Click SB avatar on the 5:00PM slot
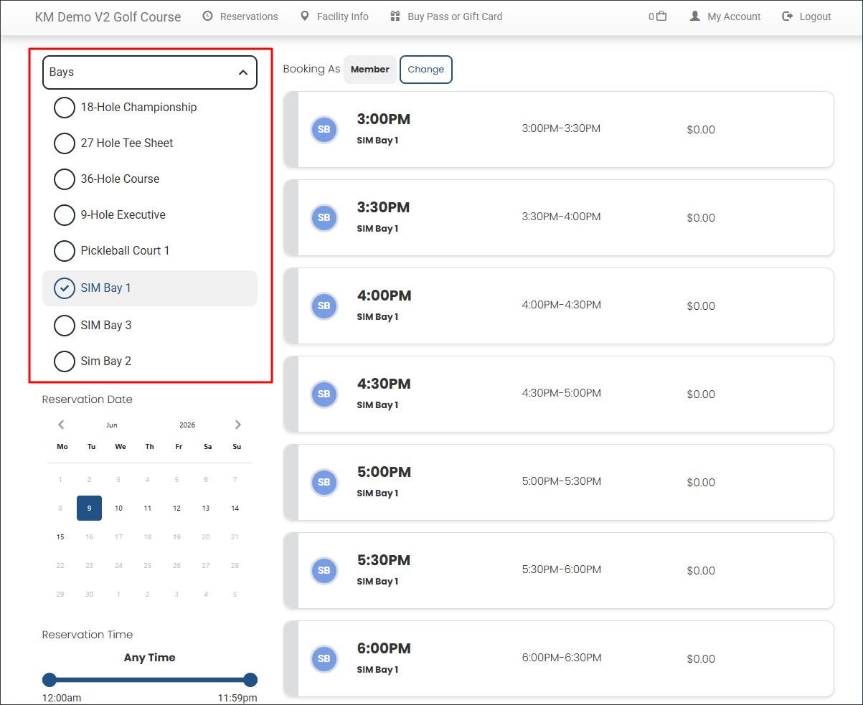863x705 pixels. tap(324, 483)
